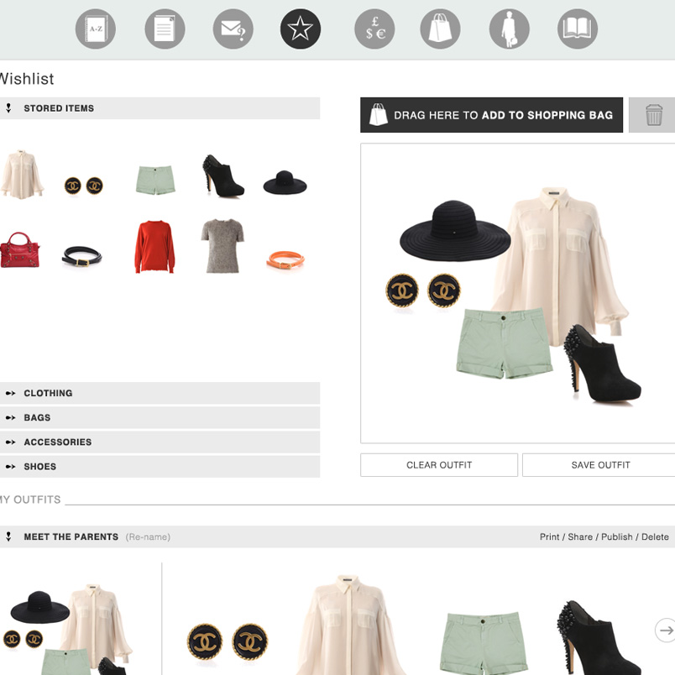Open the shopping bag icon in top bar
The height and width of the screenshot is (675, 675).
441,29
